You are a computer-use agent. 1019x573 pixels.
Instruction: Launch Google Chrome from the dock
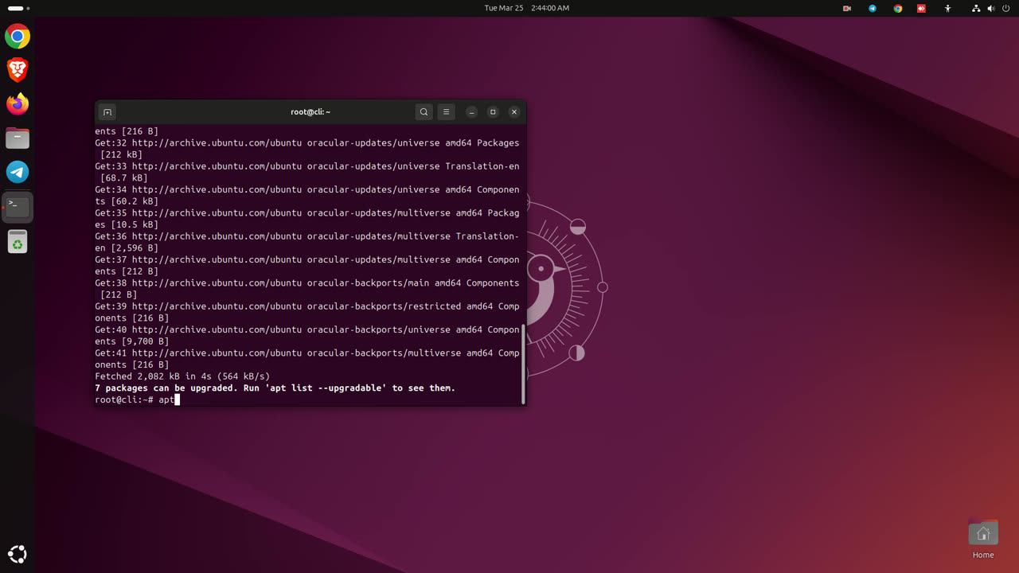18,37
